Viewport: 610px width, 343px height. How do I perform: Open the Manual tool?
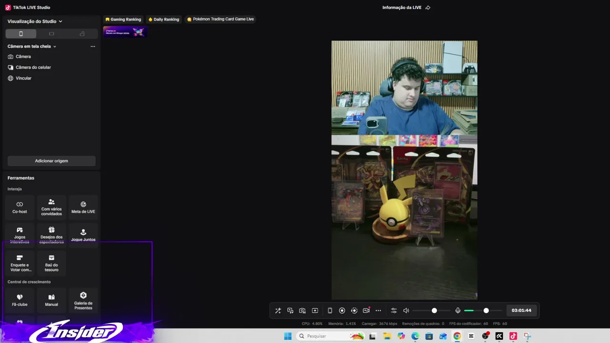coord(51,300)
